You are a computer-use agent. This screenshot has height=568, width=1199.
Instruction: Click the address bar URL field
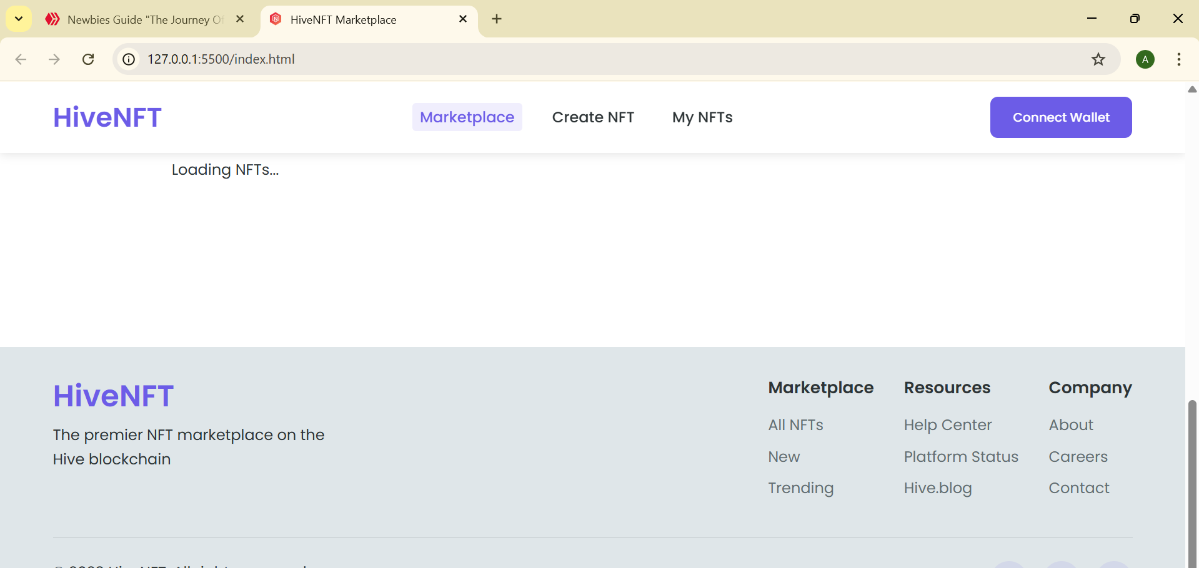(615, 59)
